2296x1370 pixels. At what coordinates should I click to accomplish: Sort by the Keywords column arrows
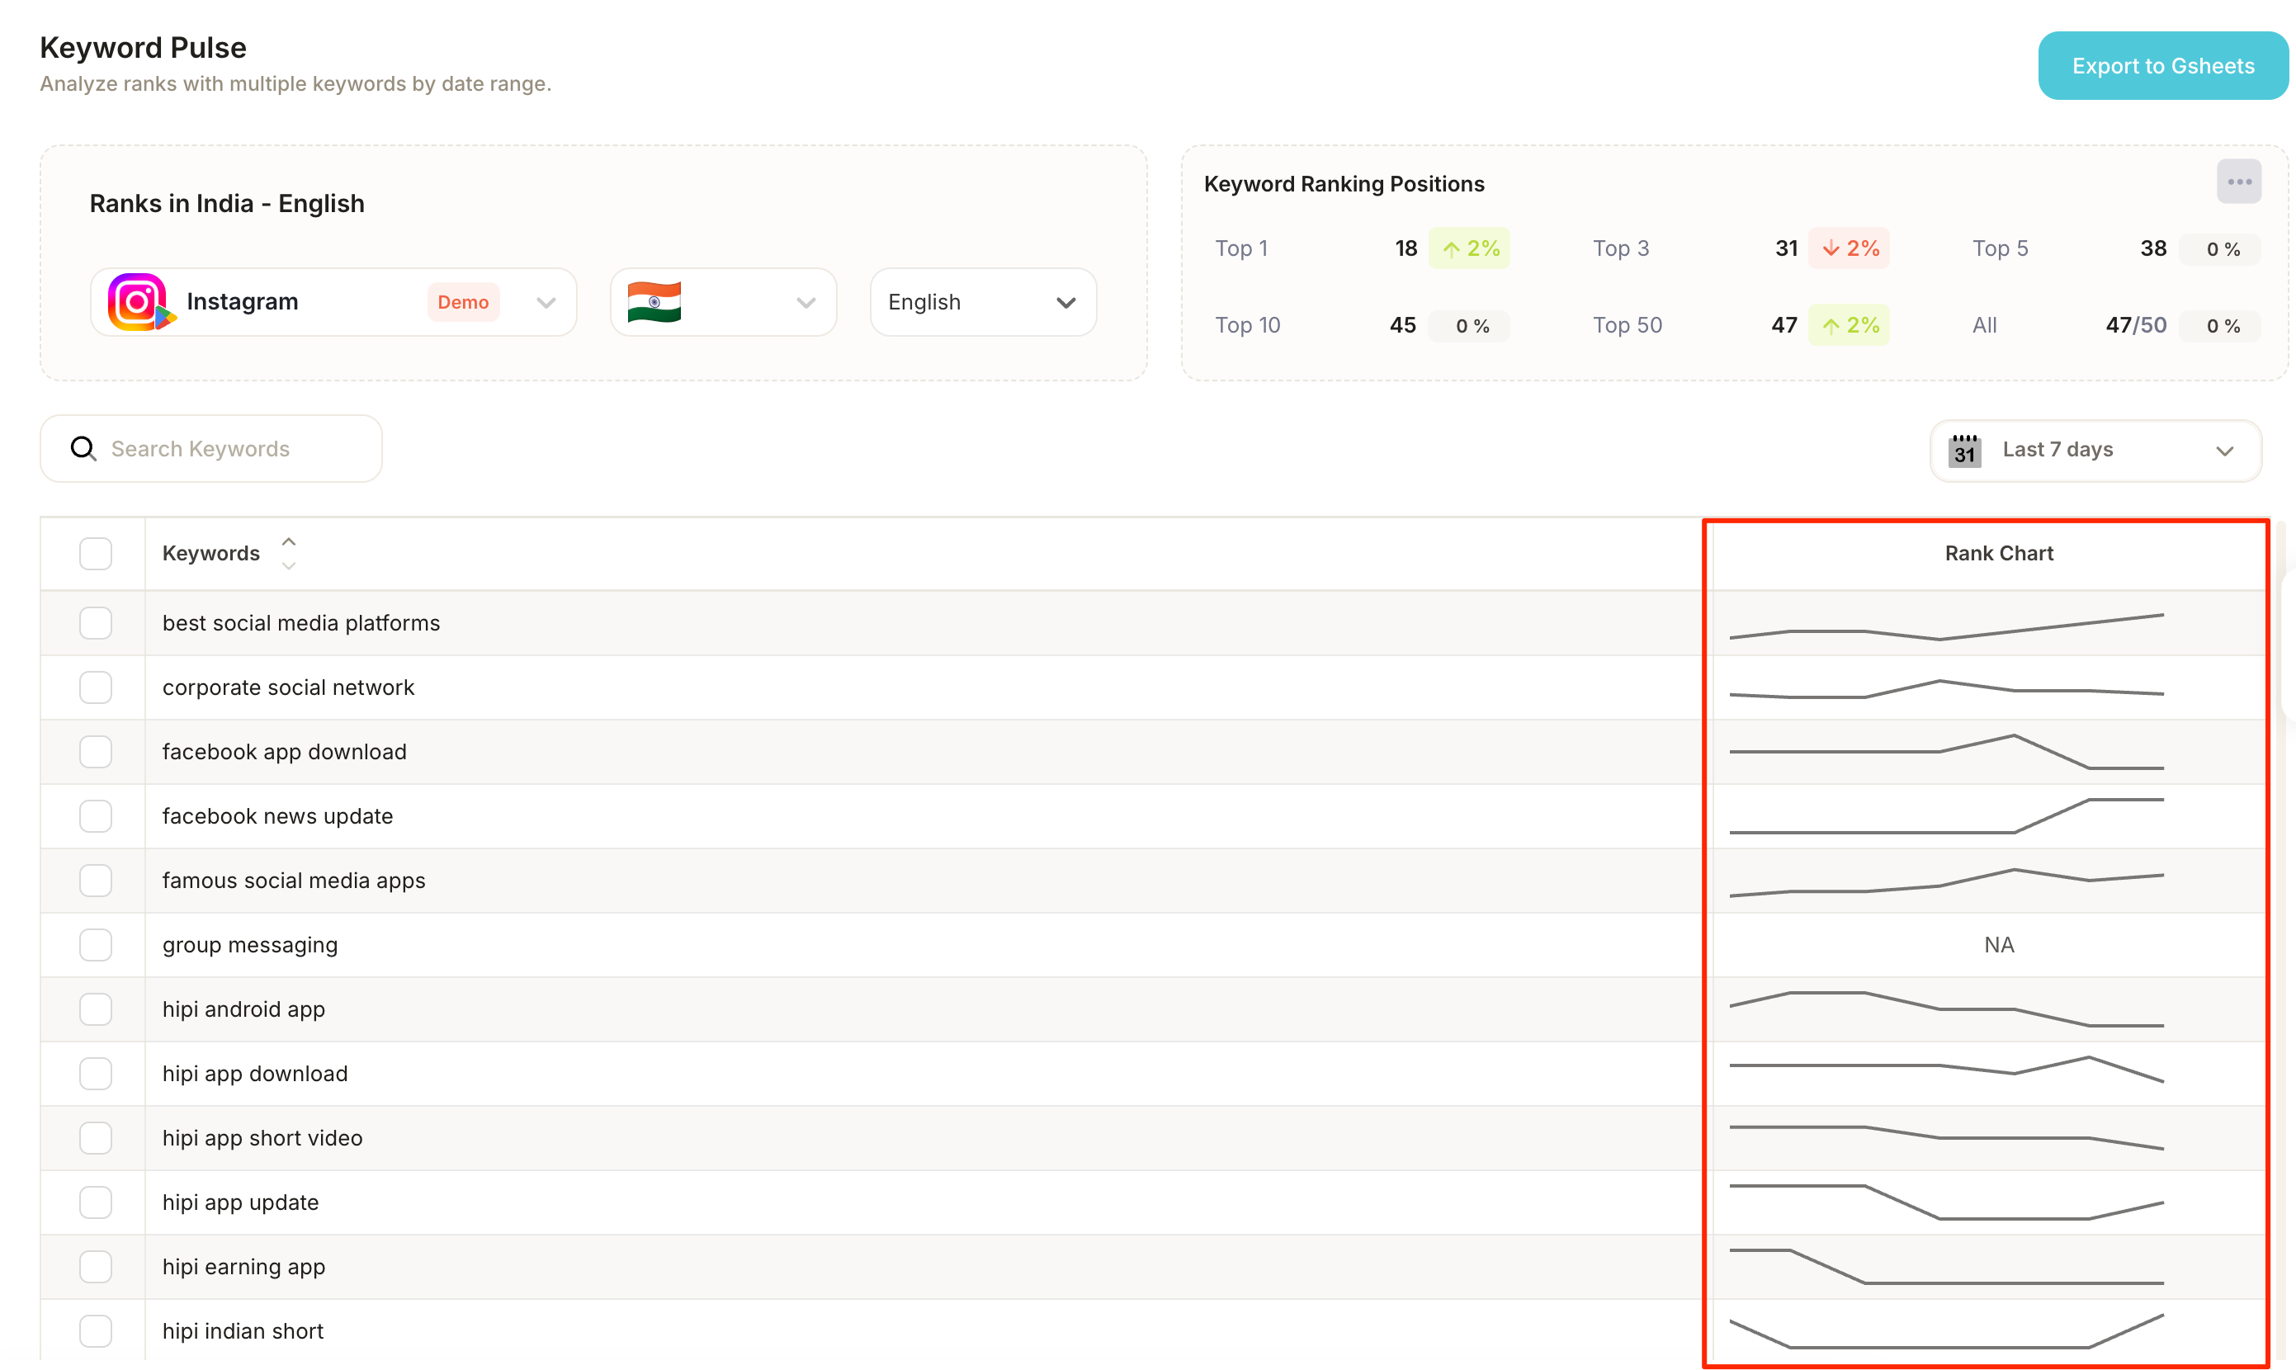[x=289, y=553]
